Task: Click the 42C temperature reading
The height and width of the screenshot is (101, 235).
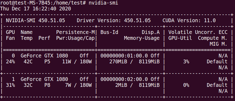Action: (28, 62)
